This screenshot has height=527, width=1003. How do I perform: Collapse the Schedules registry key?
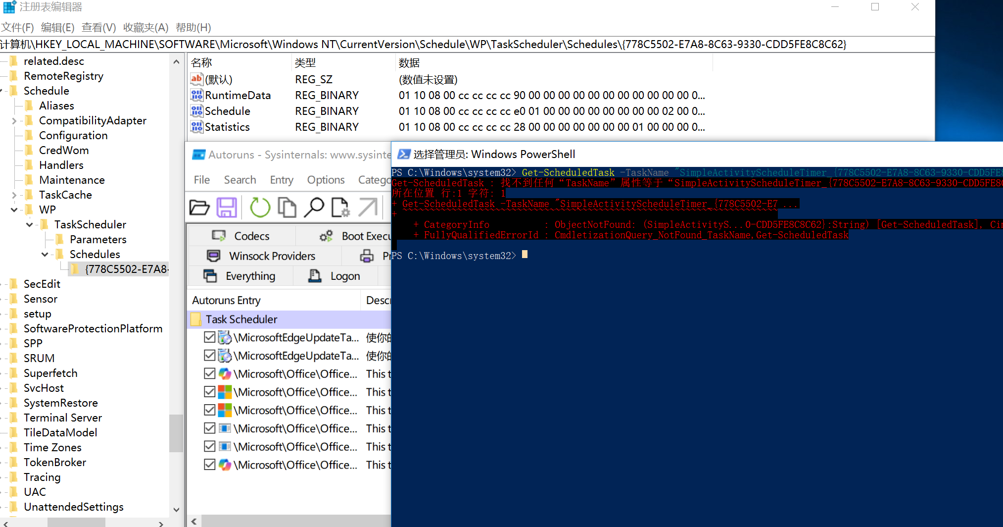45,255
